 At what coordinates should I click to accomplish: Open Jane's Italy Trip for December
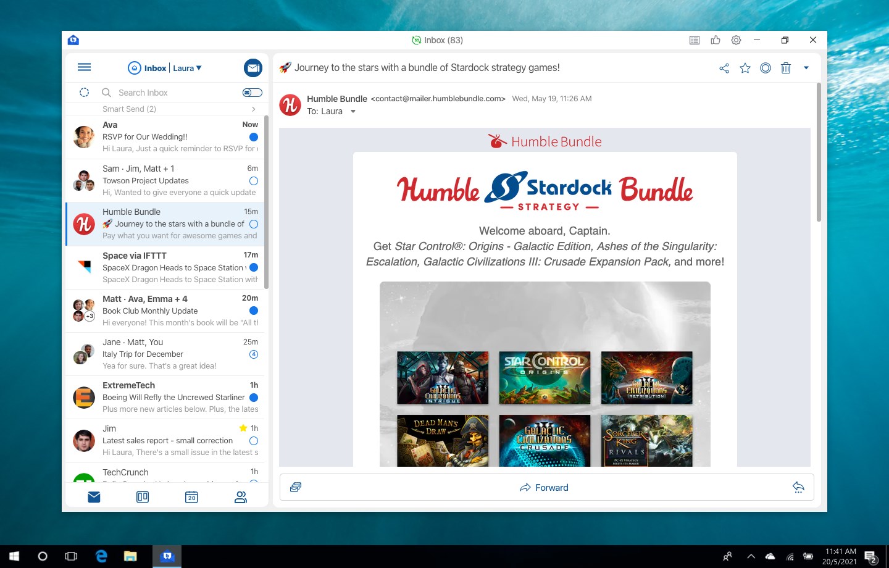165,354
